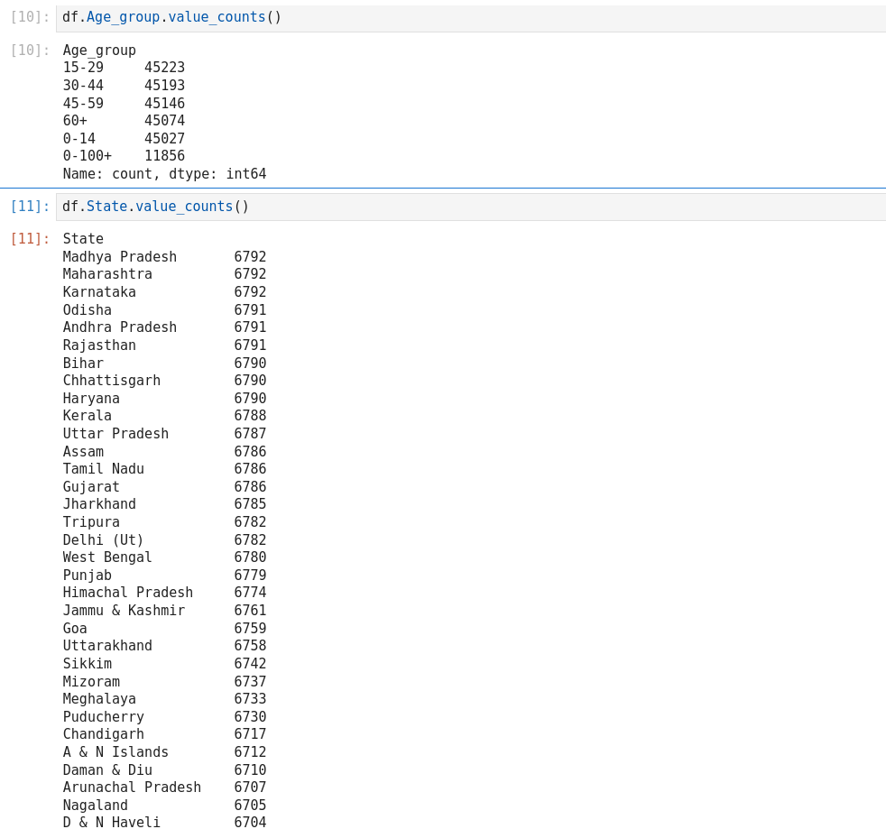Click the red [11] output prompt
This screenshot has width=886, height=829.
(30, 239)
